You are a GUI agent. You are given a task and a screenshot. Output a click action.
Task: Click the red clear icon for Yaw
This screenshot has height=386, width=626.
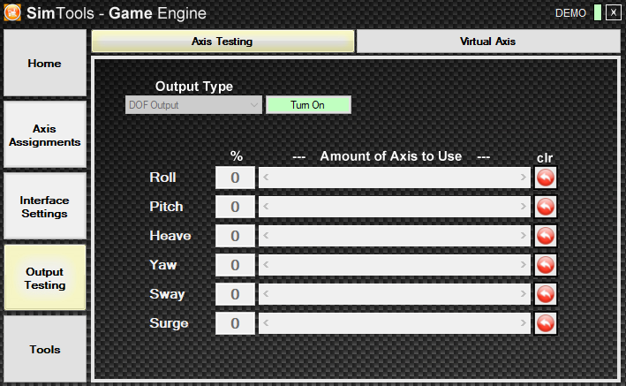click(546, 265)
